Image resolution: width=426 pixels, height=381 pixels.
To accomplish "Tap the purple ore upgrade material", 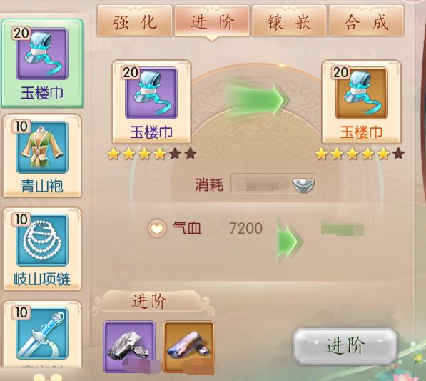I will pyautogui.click(x=129, y=346).
